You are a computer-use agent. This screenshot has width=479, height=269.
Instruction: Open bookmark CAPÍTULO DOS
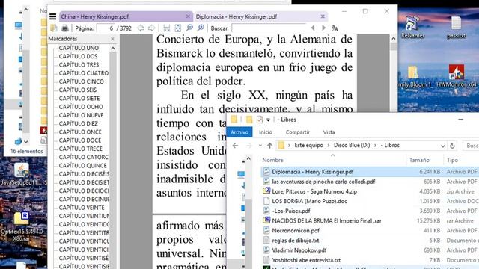78,56
